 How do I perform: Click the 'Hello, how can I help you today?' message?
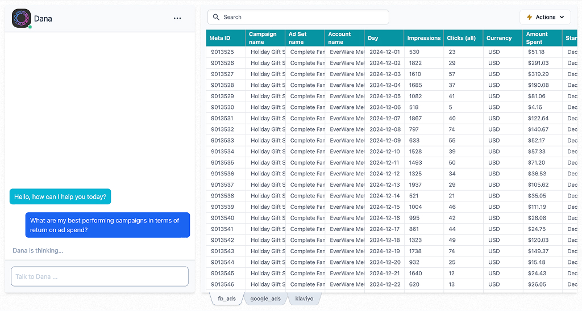60,196
